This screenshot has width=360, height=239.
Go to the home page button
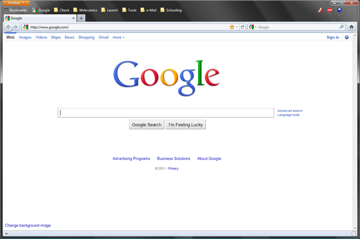[x=351, y=27]
